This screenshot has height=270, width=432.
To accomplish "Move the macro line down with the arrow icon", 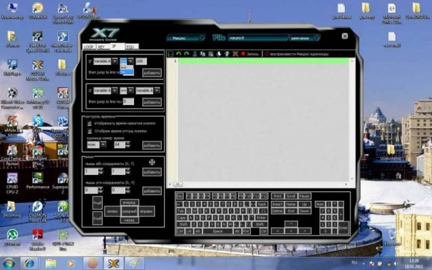I will point(219,53).
